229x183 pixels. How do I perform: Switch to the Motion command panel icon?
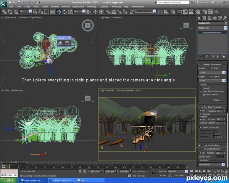(214, 18)
